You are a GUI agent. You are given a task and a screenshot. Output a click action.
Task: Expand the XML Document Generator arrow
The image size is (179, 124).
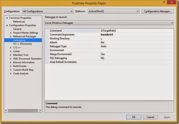point(11,59)
